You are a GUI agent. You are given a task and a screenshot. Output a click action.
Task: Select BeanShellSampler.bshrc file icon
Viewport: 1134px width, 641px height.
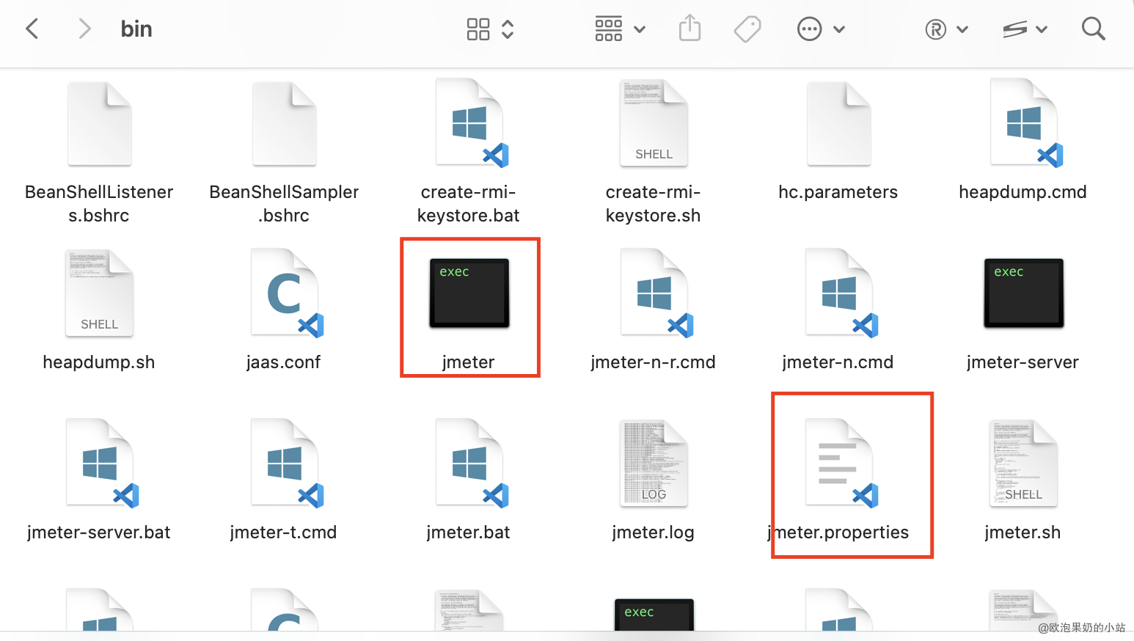coord(285,123)
